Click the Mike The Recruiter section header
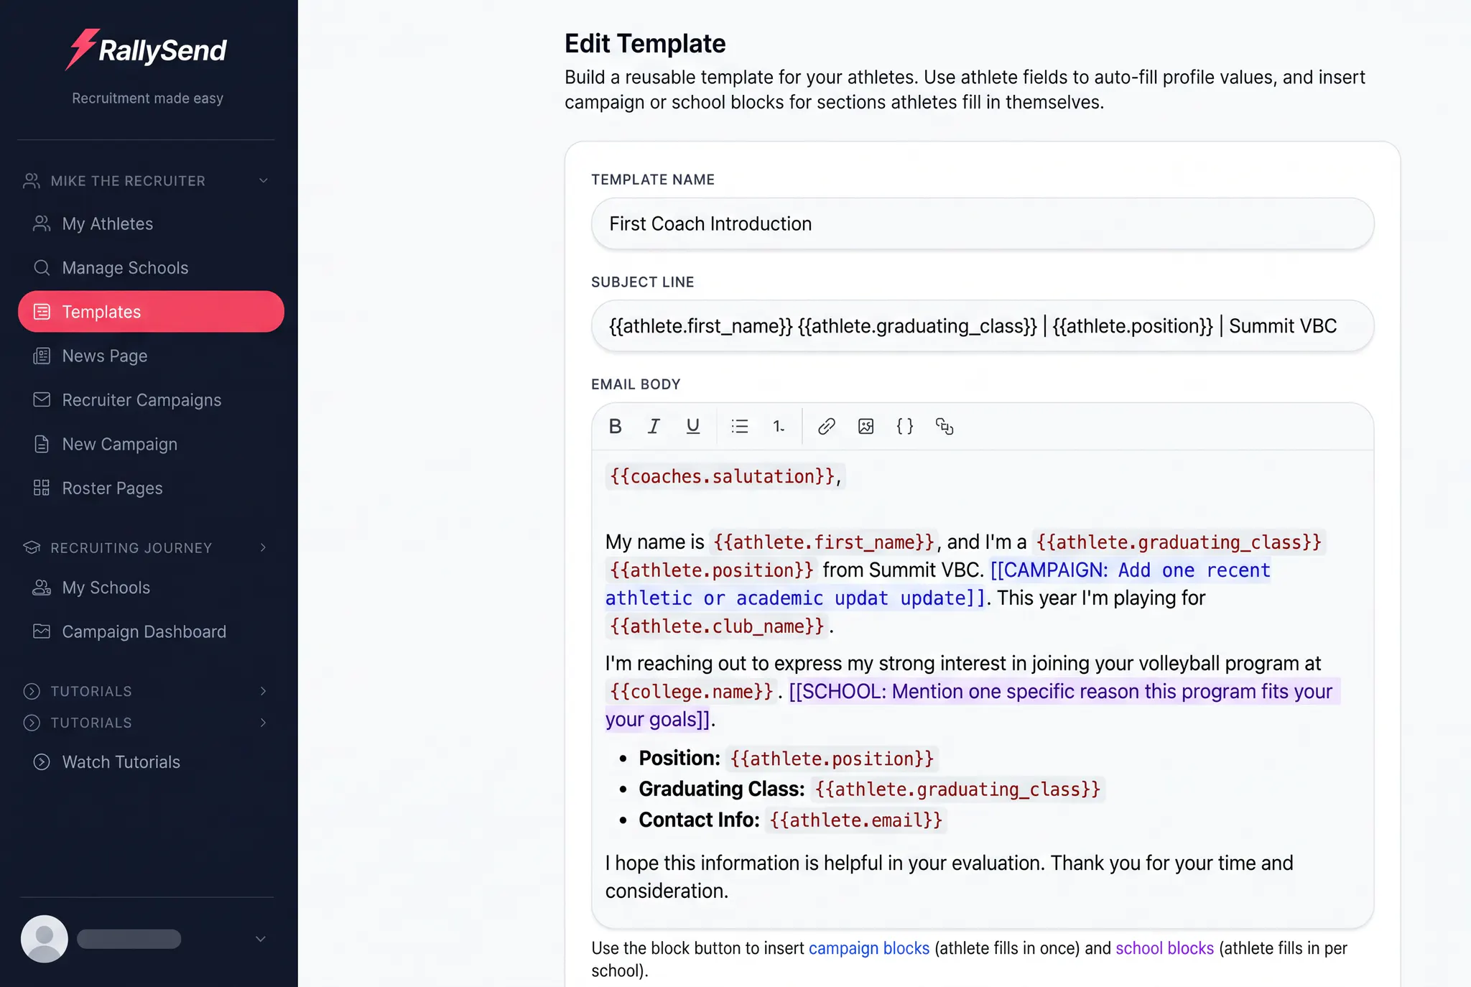The width and height of the screenshot is (1471, 987). [147, 180]
